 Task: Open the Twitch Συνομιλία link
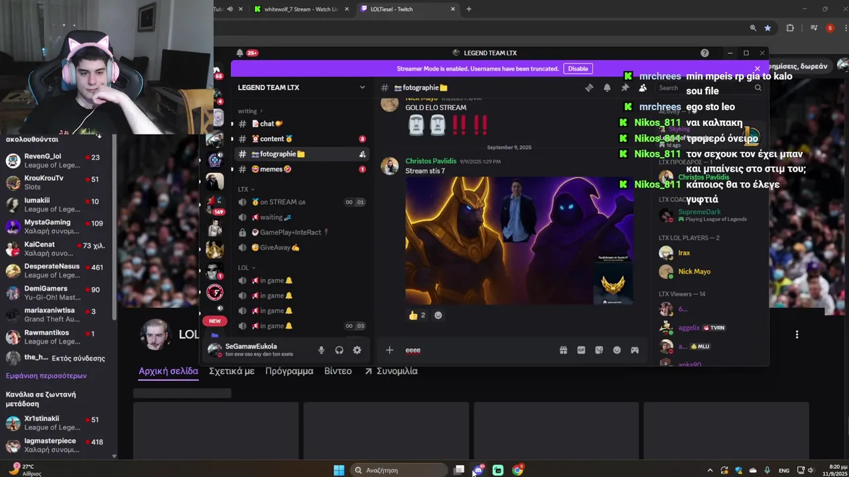click(x=391, y=371)
